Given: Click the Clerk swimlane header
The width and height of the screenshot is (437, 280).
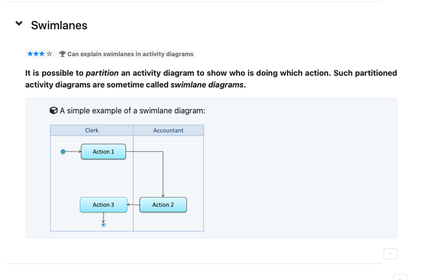Looking at the screenshot, I should coord(92,130).
